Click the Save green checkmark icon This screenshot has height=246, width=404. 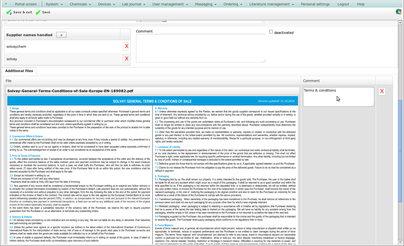(x=38, y=12)
